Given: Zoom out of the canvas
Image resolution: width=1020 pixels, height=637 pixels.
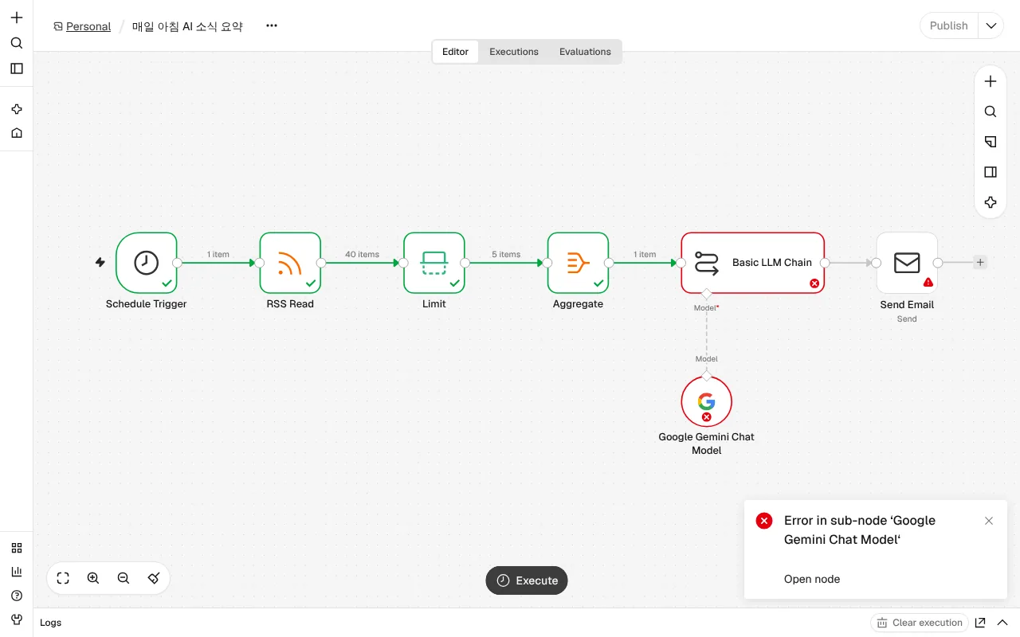Looking at the screenshot, I should tap(124, 579).
